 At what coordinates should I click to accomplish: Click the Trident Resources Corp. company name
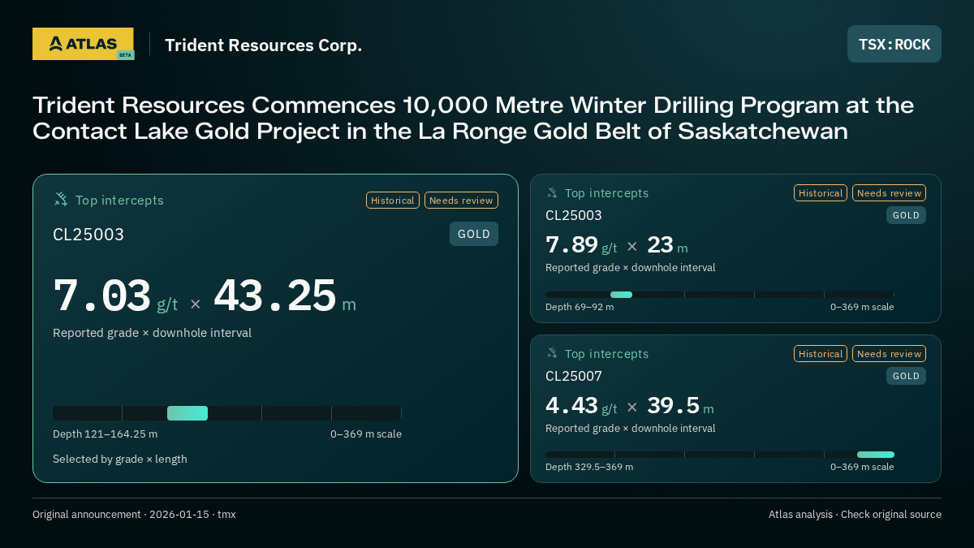pyautogui.click(x=264, y=45)
